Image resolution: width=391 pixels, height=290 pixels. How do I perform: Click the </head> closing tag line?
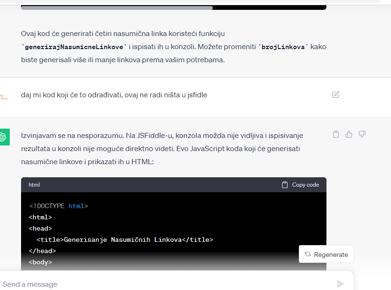click(42, 251)
